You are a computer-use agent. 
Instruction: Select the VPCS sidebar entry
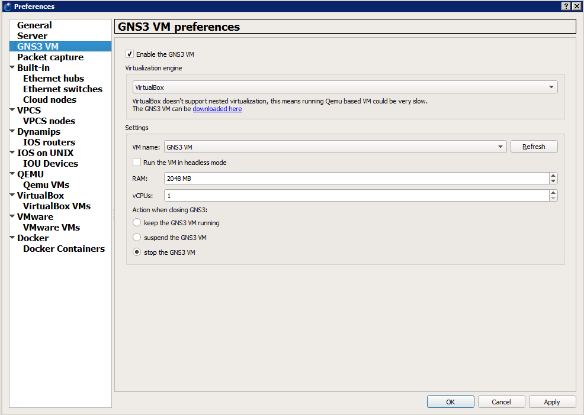point(28,110)
